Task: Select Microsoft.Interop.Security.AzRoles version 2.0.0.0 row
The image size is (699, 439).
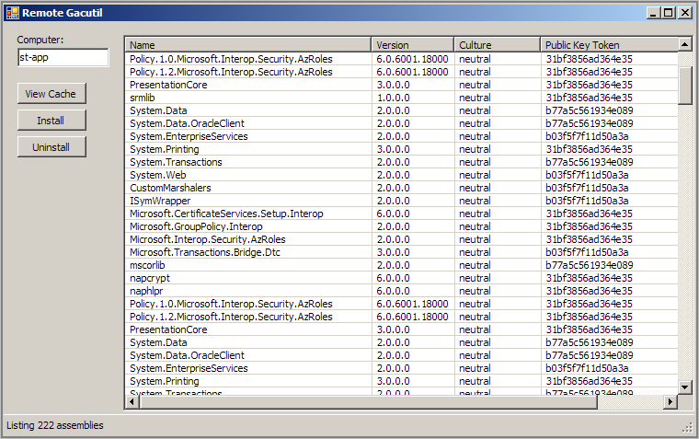Action: (x=401, y=239)
